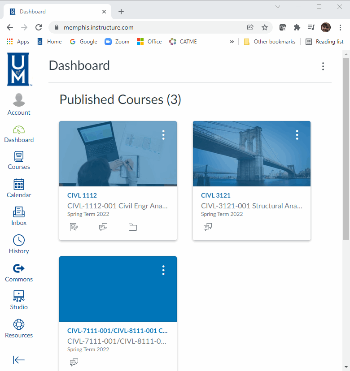Open Chrome three-dot menu
This screenshot has width=350, height=371.
(340, 27)
